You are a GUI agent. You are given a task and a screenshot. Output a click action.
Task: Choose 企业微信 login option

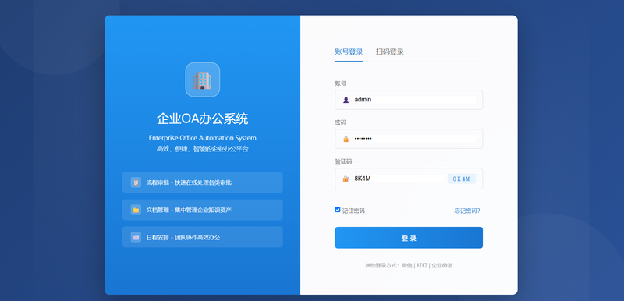(x=442, y=265)
